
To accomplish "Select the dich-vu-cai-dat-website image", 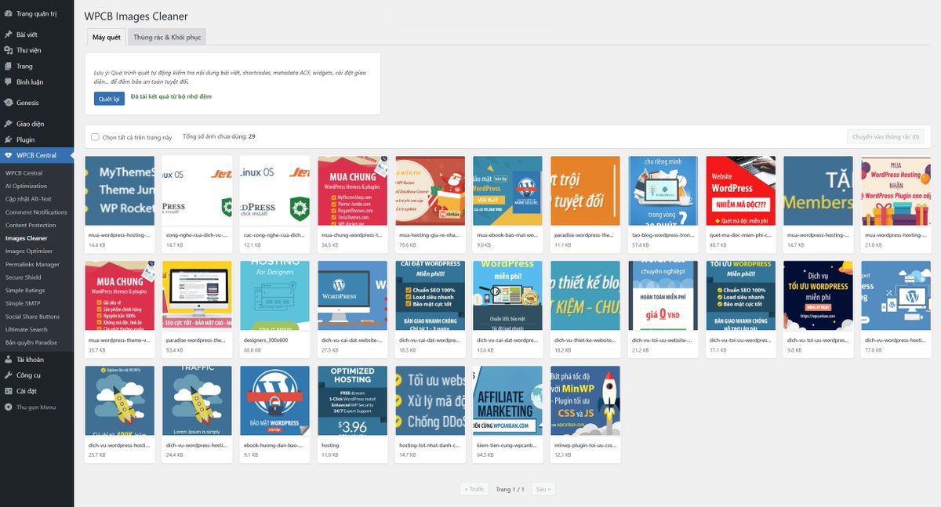I will pyautogui.click(x=352, y=295).
